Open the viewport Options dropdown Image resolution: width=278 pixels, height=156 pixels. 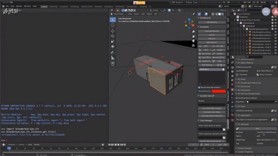click(224, 10)
